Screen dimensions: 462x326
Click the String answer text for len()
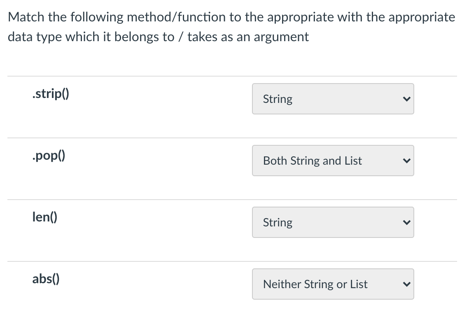click(278, 222)
